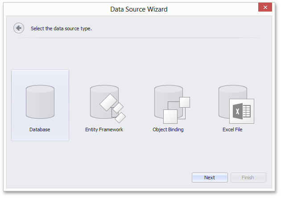Click the cylinder behind the Excel overlay
Screen dimensions: 281x198
pos(227,100)
